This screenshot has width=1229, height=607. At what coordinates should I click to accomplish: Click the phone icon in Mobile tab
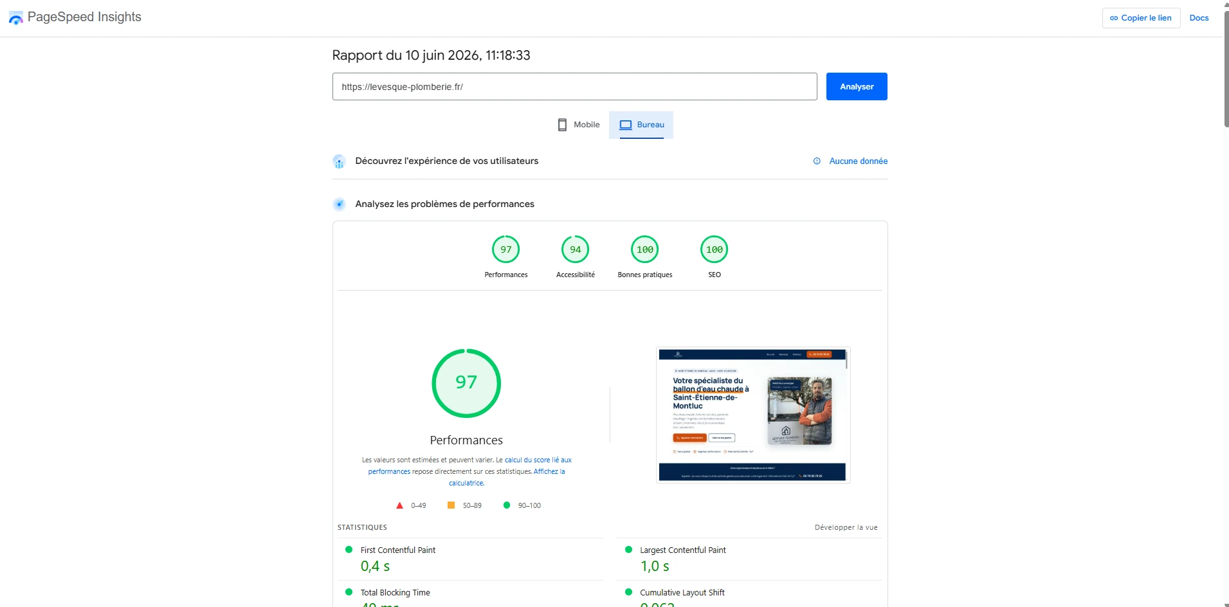[x=562, y=125]
